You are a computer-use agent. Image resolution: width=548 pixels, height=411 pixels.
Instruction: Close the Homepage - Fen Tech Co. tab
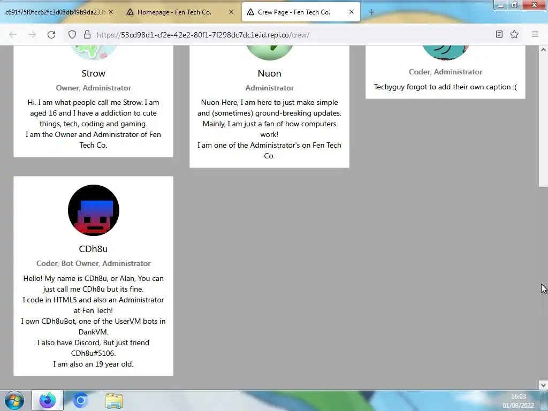[231, 12]
